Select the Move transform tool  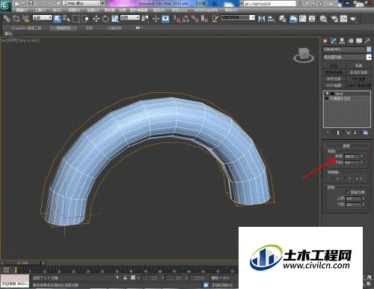point(96,19)
